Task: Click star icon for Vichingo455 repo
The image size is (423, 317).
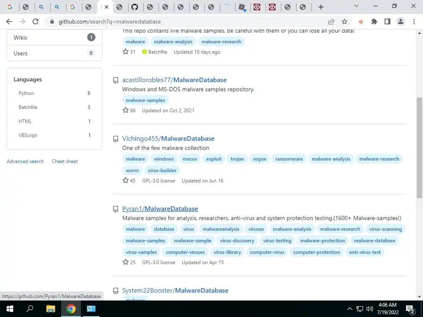Action: 126,180
